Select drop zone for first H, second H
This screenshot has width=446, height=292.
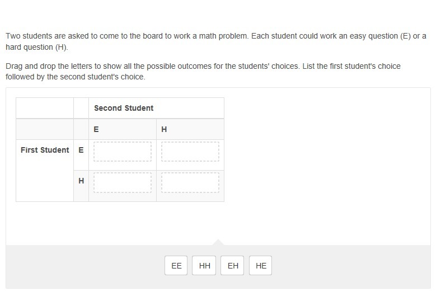pyautogui.click(x=190, y=182)
